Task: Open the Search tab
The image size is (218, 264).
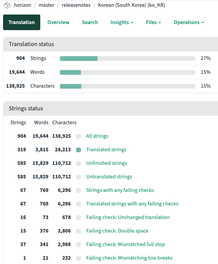Action: click(x=90, y=22)
